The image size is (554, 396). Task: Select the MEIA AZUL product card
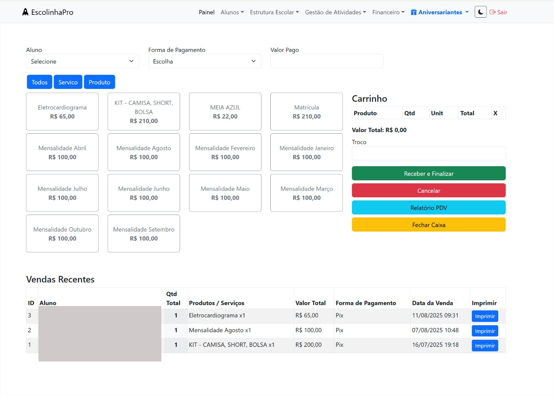point(225,111)
